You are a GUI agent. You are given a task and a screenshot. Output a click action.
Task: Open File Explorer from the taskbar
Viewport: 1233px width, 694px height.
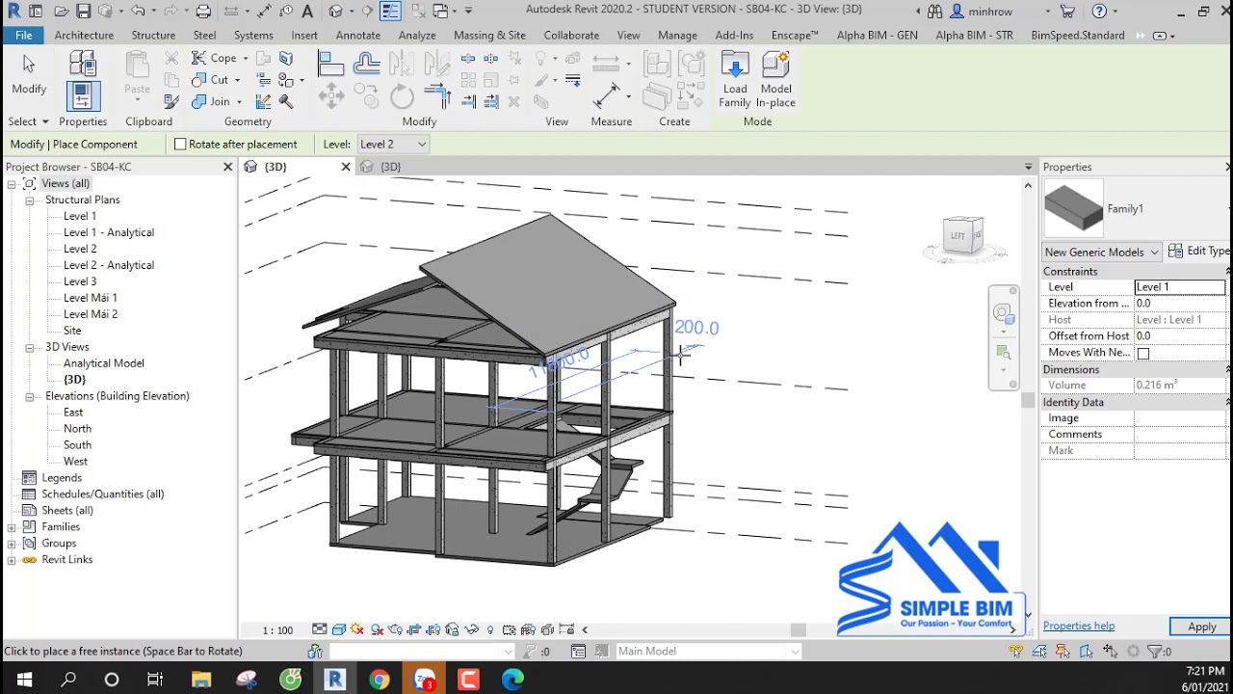pyautogui.click(x=200, y=680)
